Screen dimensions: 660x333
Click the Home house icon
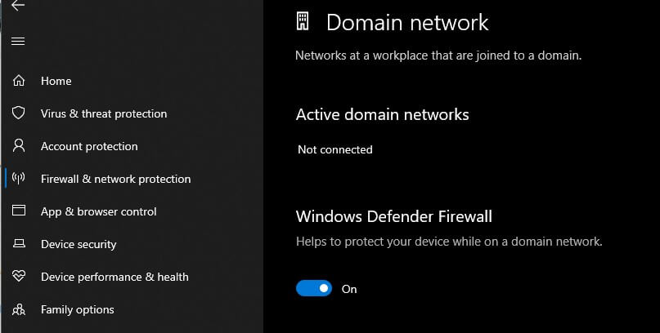(x=19, y=80)
